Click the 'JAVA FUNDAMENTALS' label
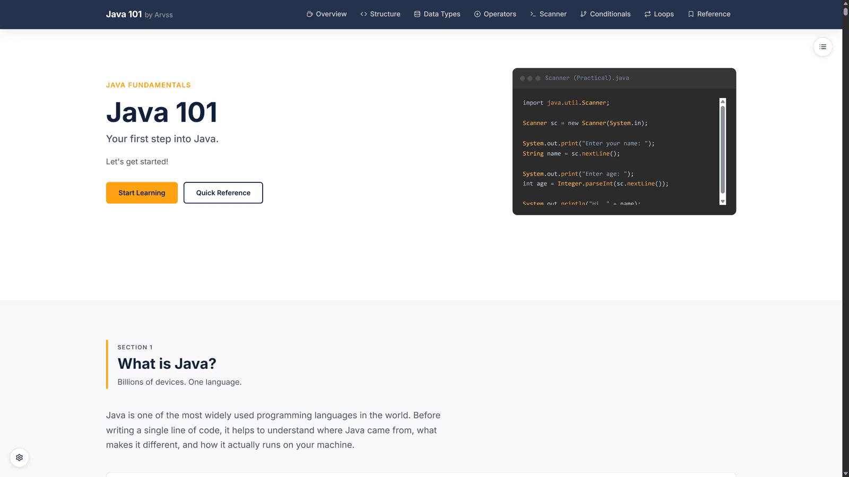Viewport: 849px width, 477px height. point(148,85)
